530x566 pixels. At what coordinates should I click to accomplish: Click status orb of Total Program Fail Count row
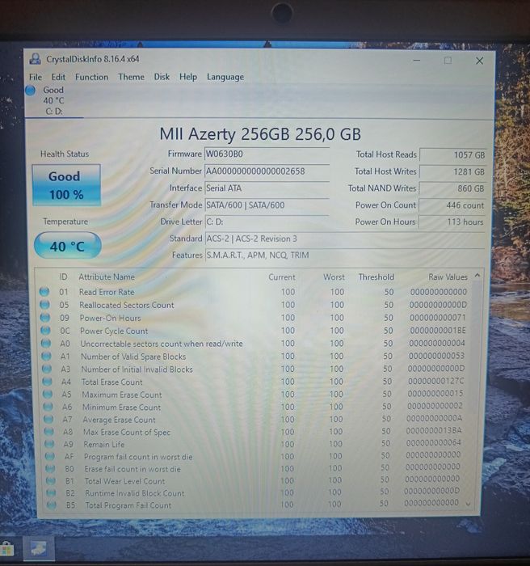[x=52, y=505]
